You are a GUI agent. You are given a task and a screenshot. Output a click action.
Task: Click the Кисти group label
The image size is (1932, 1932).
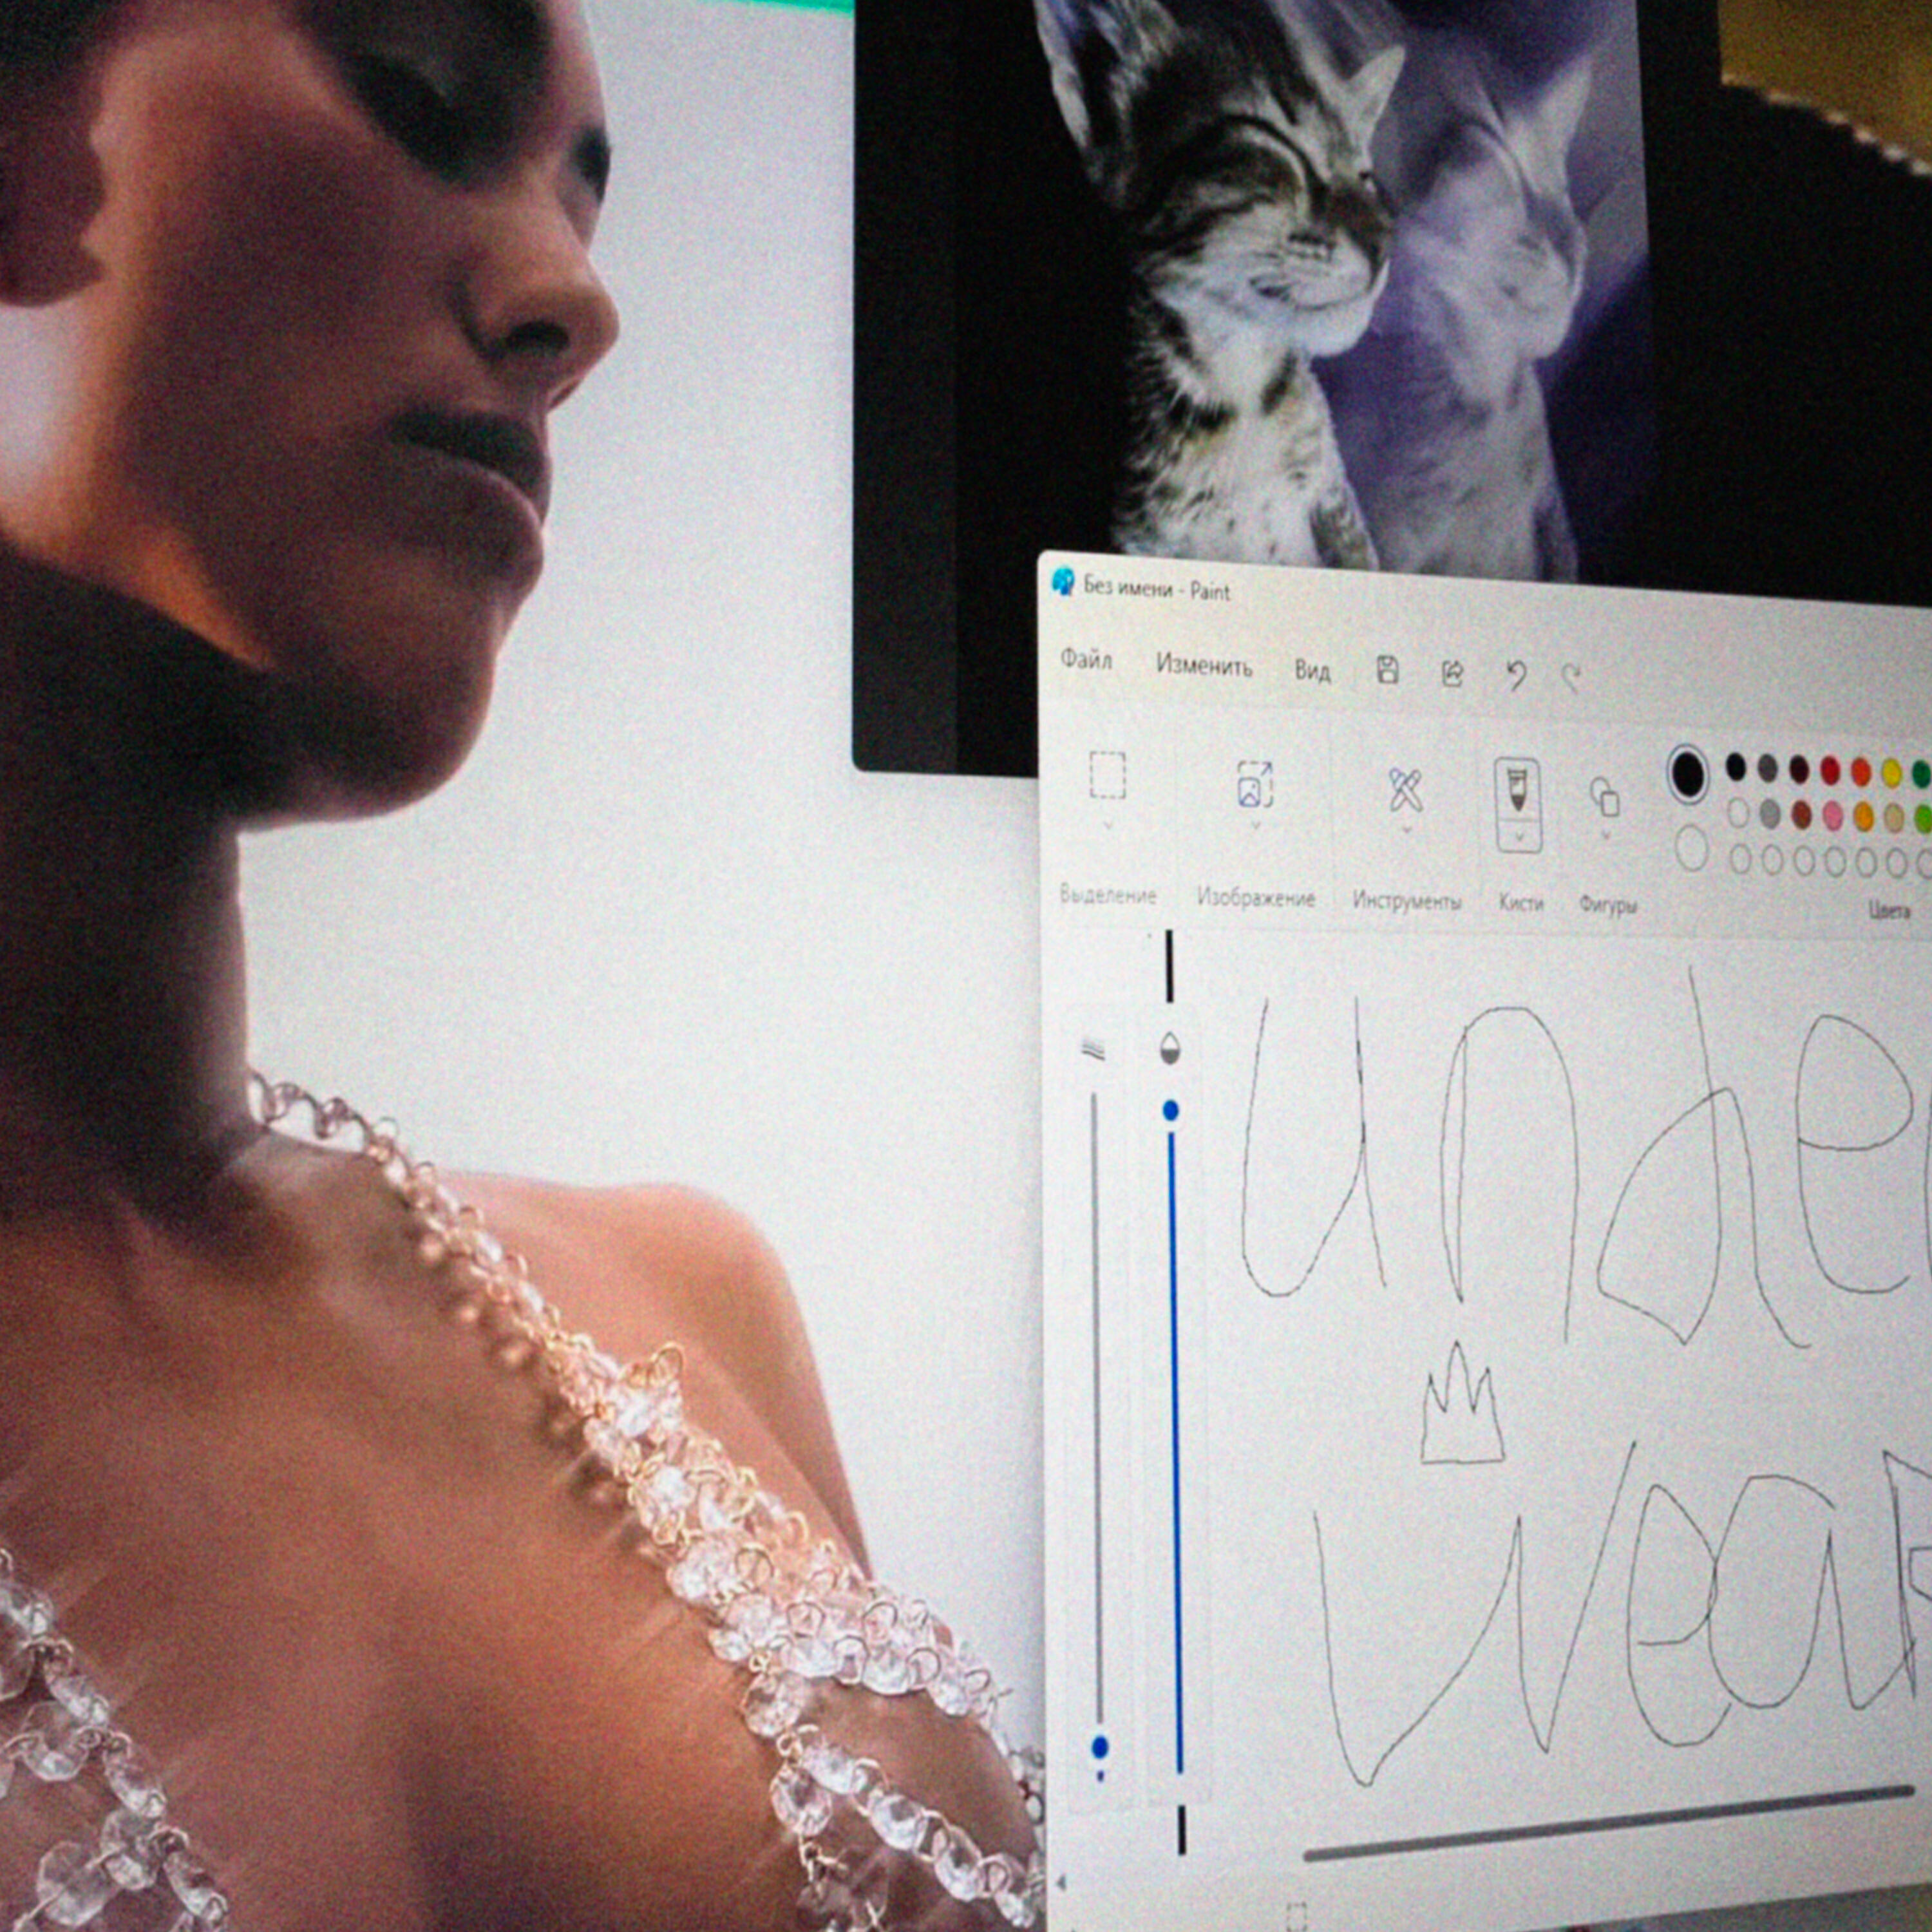(1520, 903)
